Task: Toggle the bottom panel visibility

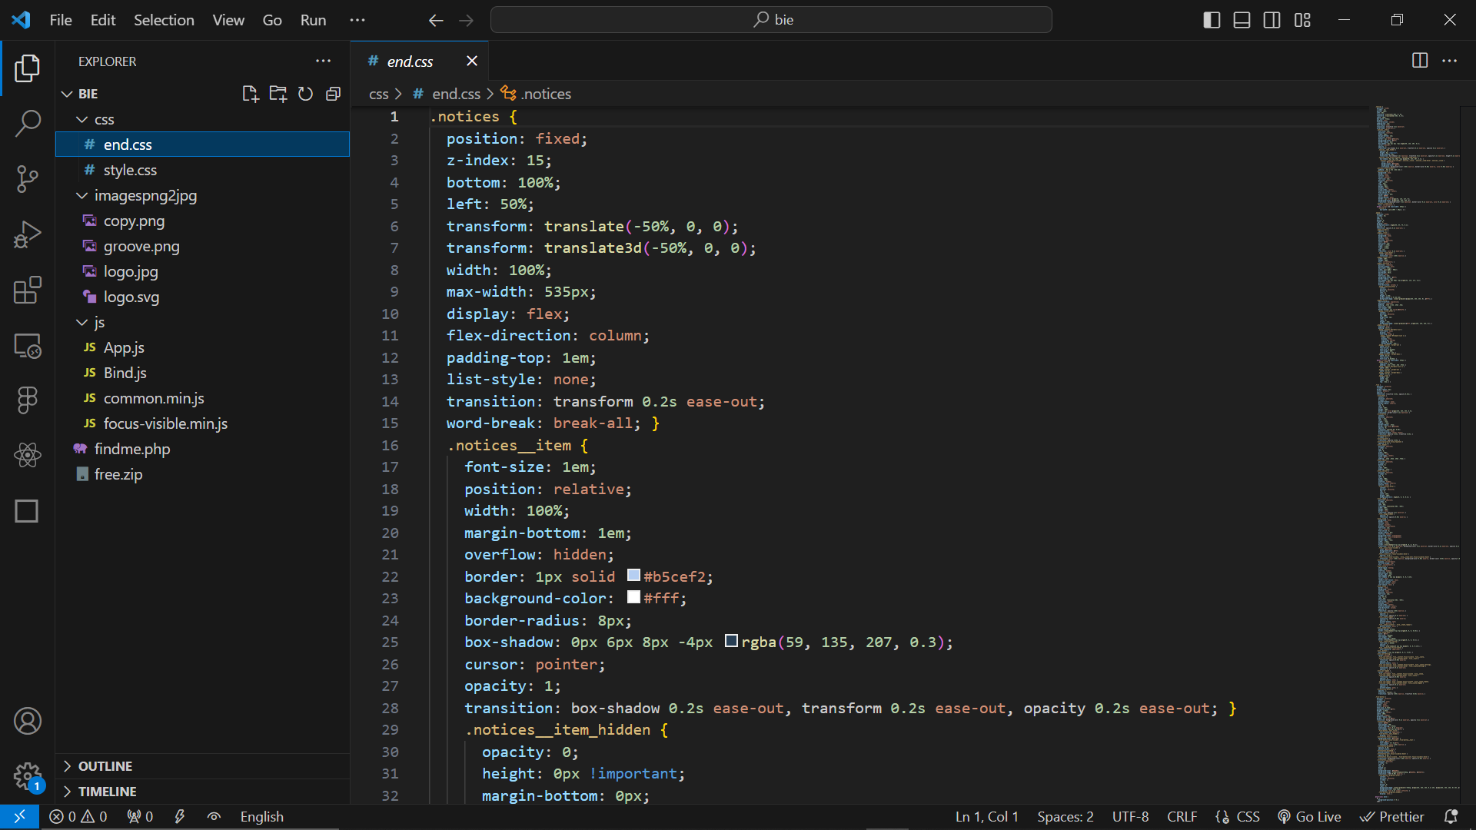Action: point(1242,20)
